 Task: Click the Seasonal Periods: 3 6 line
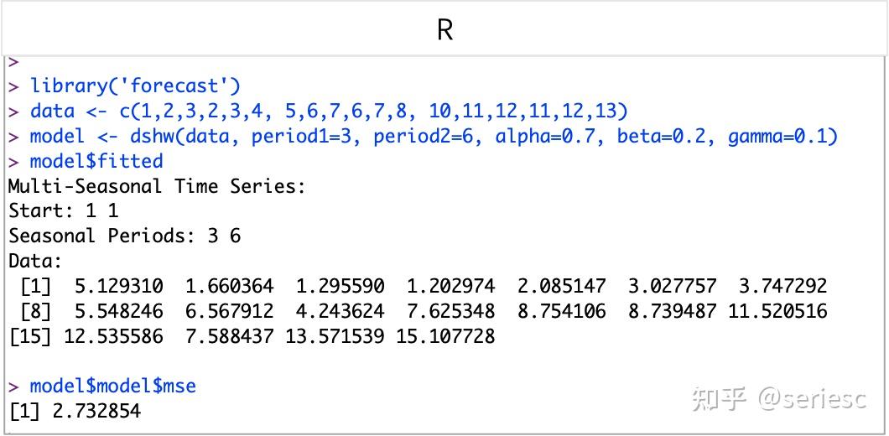tap(124, 236)
